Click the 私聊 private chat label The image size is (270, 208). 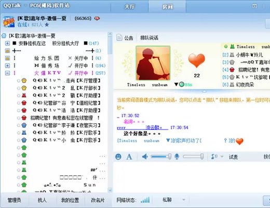tap(167, 200)
